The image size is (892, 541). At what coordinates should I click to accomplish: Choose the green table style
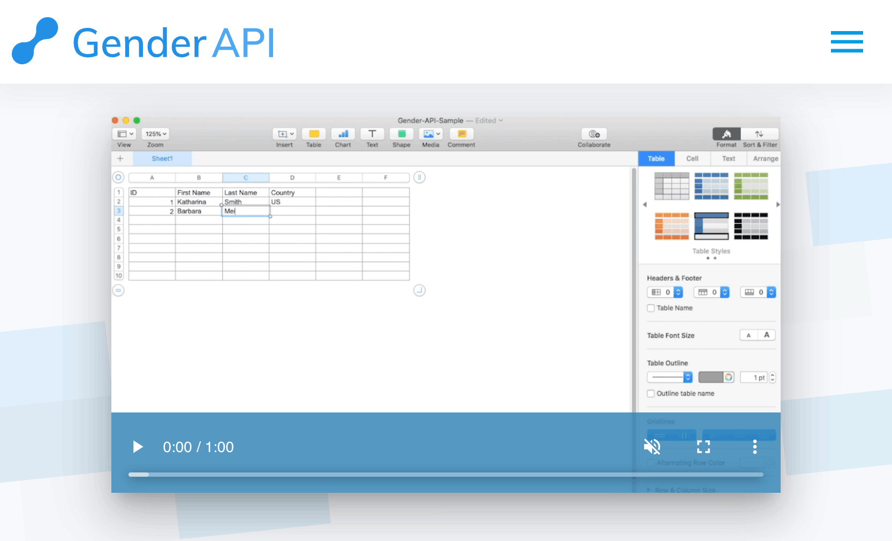(x=751, y=186)
